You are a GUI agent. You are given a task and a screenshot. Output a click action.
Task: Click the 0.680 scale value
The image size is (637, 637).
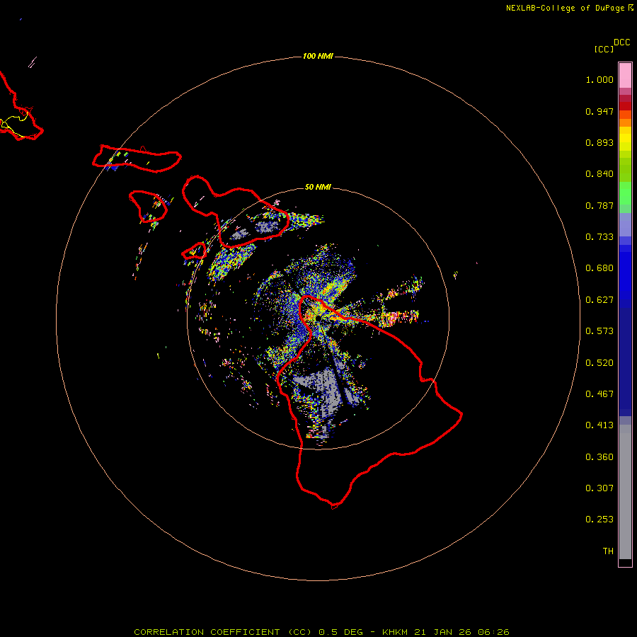pos(599,268)
